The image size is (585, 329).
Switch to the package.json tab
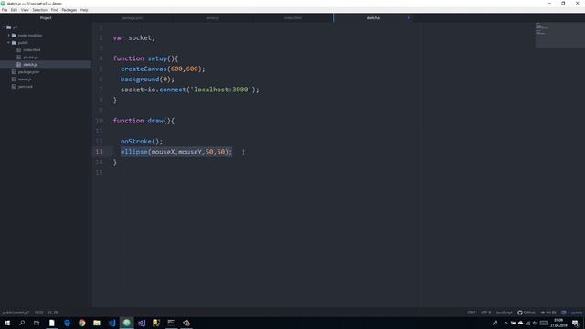click(132, 18)
